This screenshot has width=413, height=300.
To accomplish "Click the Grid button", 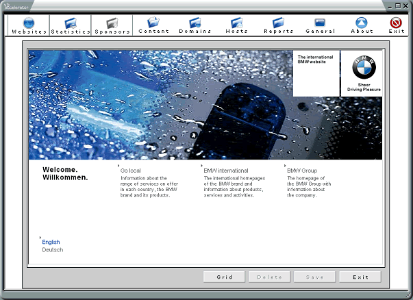I will (224, 277).
